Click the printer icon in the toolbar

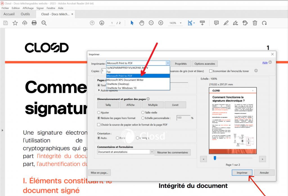click(x=34, y=23)
